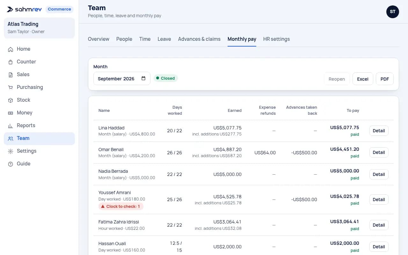Screen dimensions: 408x255
Task: Open Detail for Nadia Berrada
Action: pos(379,174)
